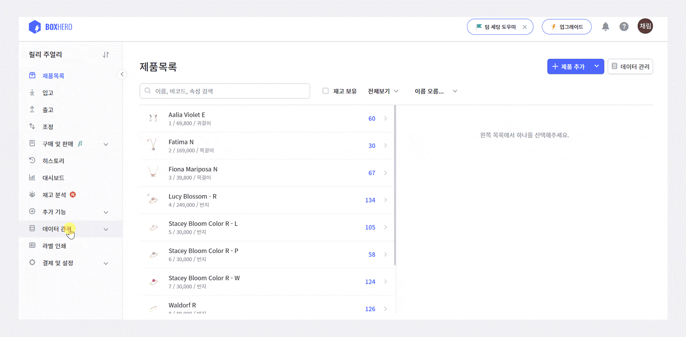Image resolution: width=686 pixels, height=337 pixels.
Task: Enable the 재고 보유 checkbox
Action: (325, 91)
